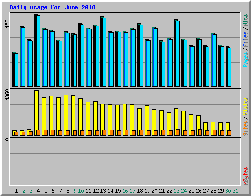Click the yellow Visits legend label
The height and width of the screenshot is (196, 251).
246,107
